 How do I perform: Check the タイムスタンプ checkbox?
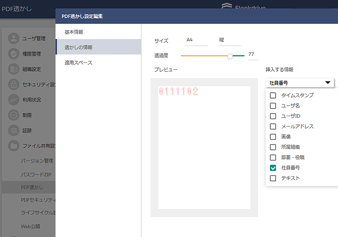pos(273,95)
